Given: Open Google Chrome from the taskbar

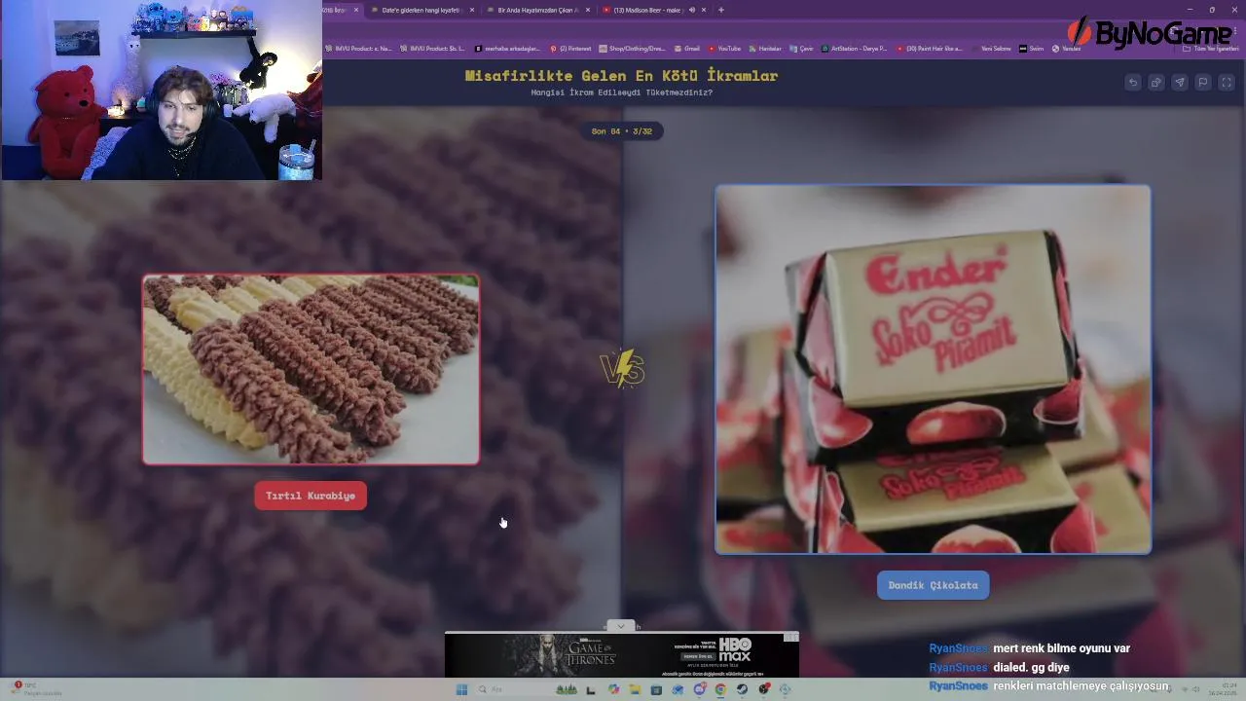Looking at the screenshot, I should click(x=720, y=689).
